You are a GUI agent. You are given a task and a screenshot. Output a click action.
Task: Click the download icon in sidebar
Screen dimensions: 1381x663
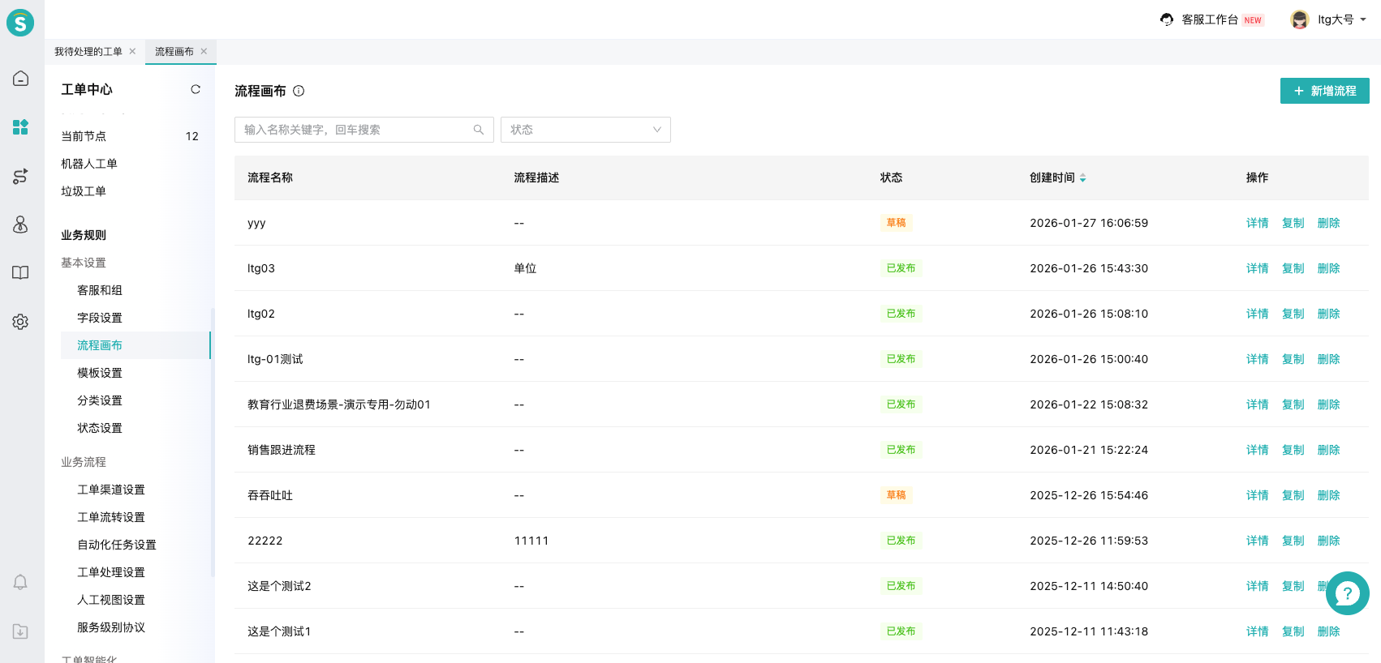[21, 631]
